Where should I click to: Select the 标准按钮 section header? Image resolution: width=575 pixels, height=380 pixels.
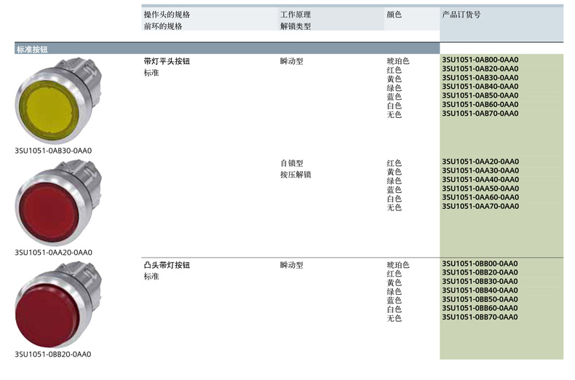tap(31, 50)
